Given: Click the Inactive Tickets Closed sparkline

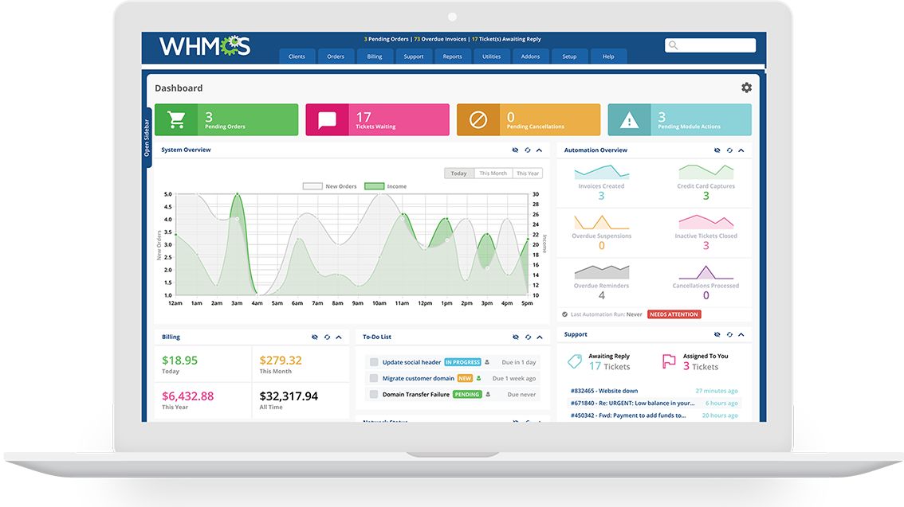Looking at the screenshot, I should [706, 222].
